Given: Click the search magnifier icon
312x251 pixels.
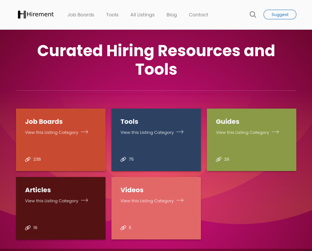Looking at the screenshot, I should (x=253, y=15).
